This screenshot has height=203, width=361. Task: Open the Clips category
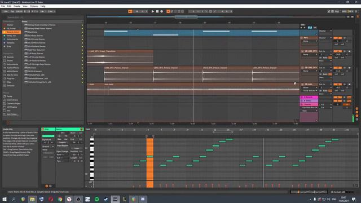9,82
